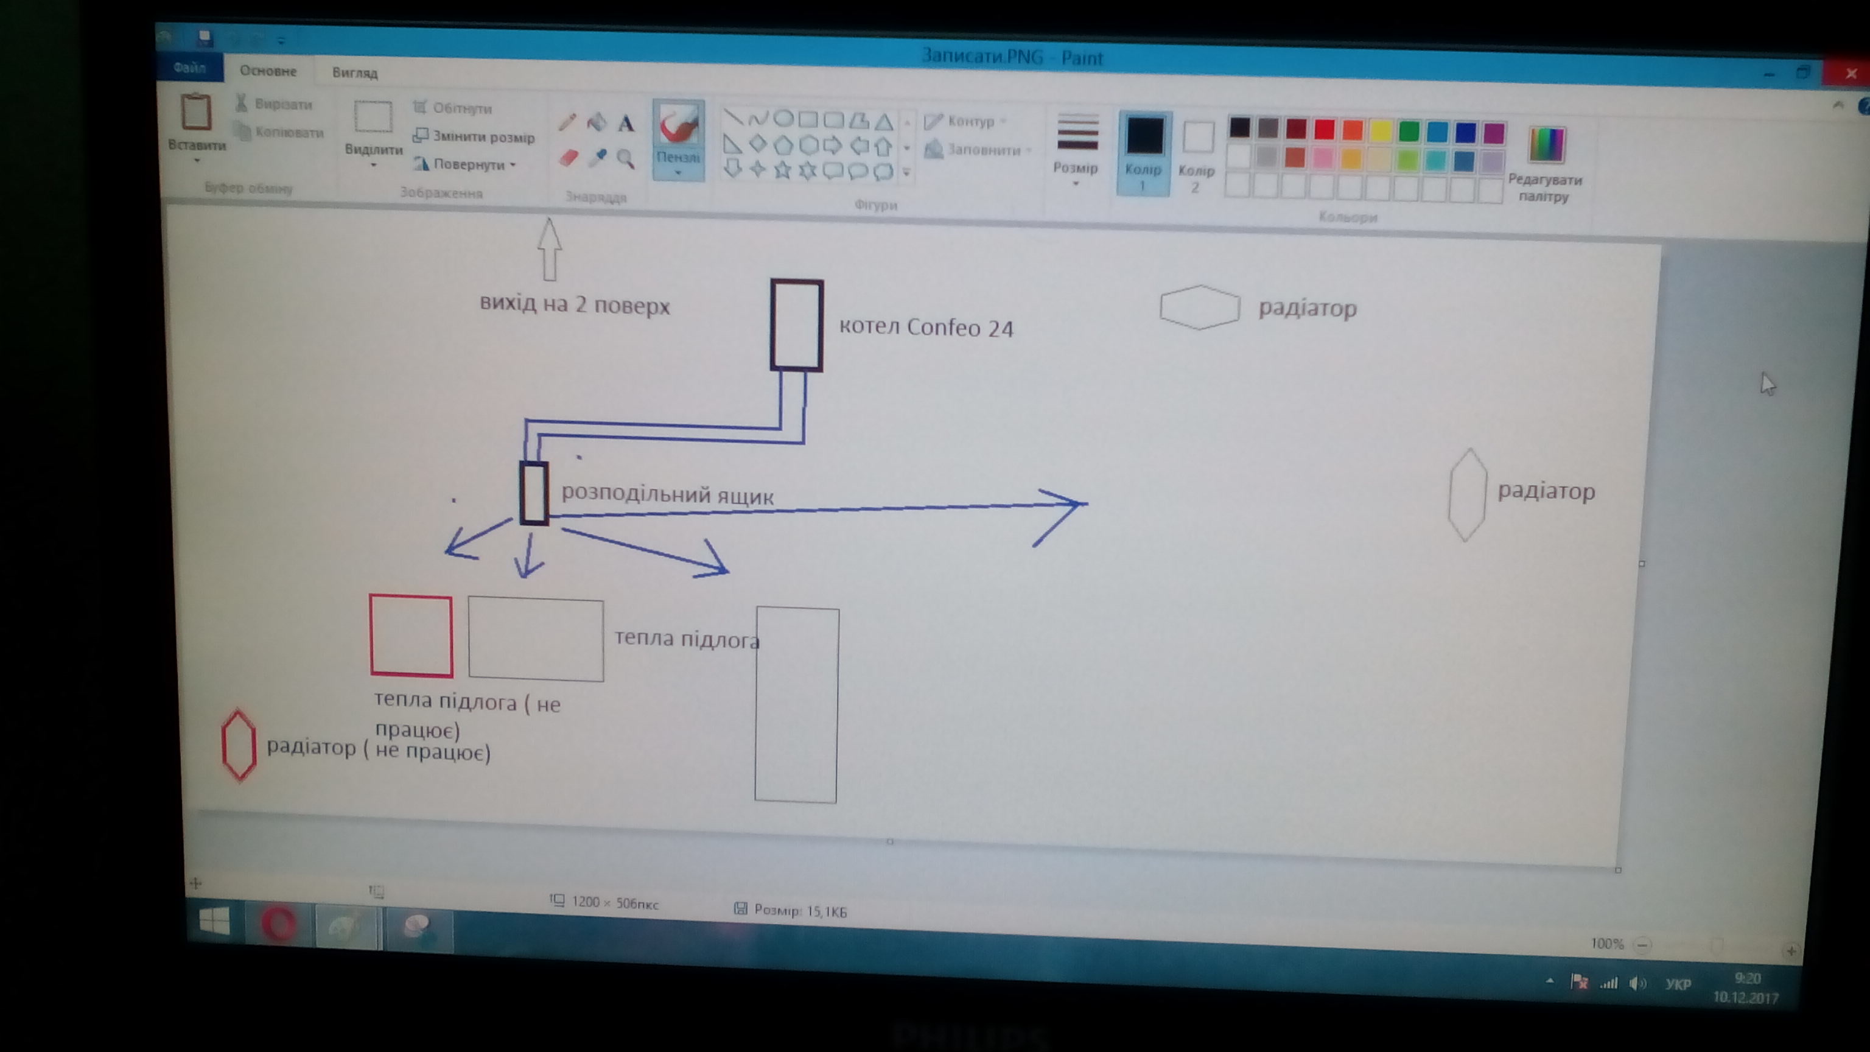Pick the Polygon shape
The width and height of the screenshot is (1870, 1052).
point(859,120)
